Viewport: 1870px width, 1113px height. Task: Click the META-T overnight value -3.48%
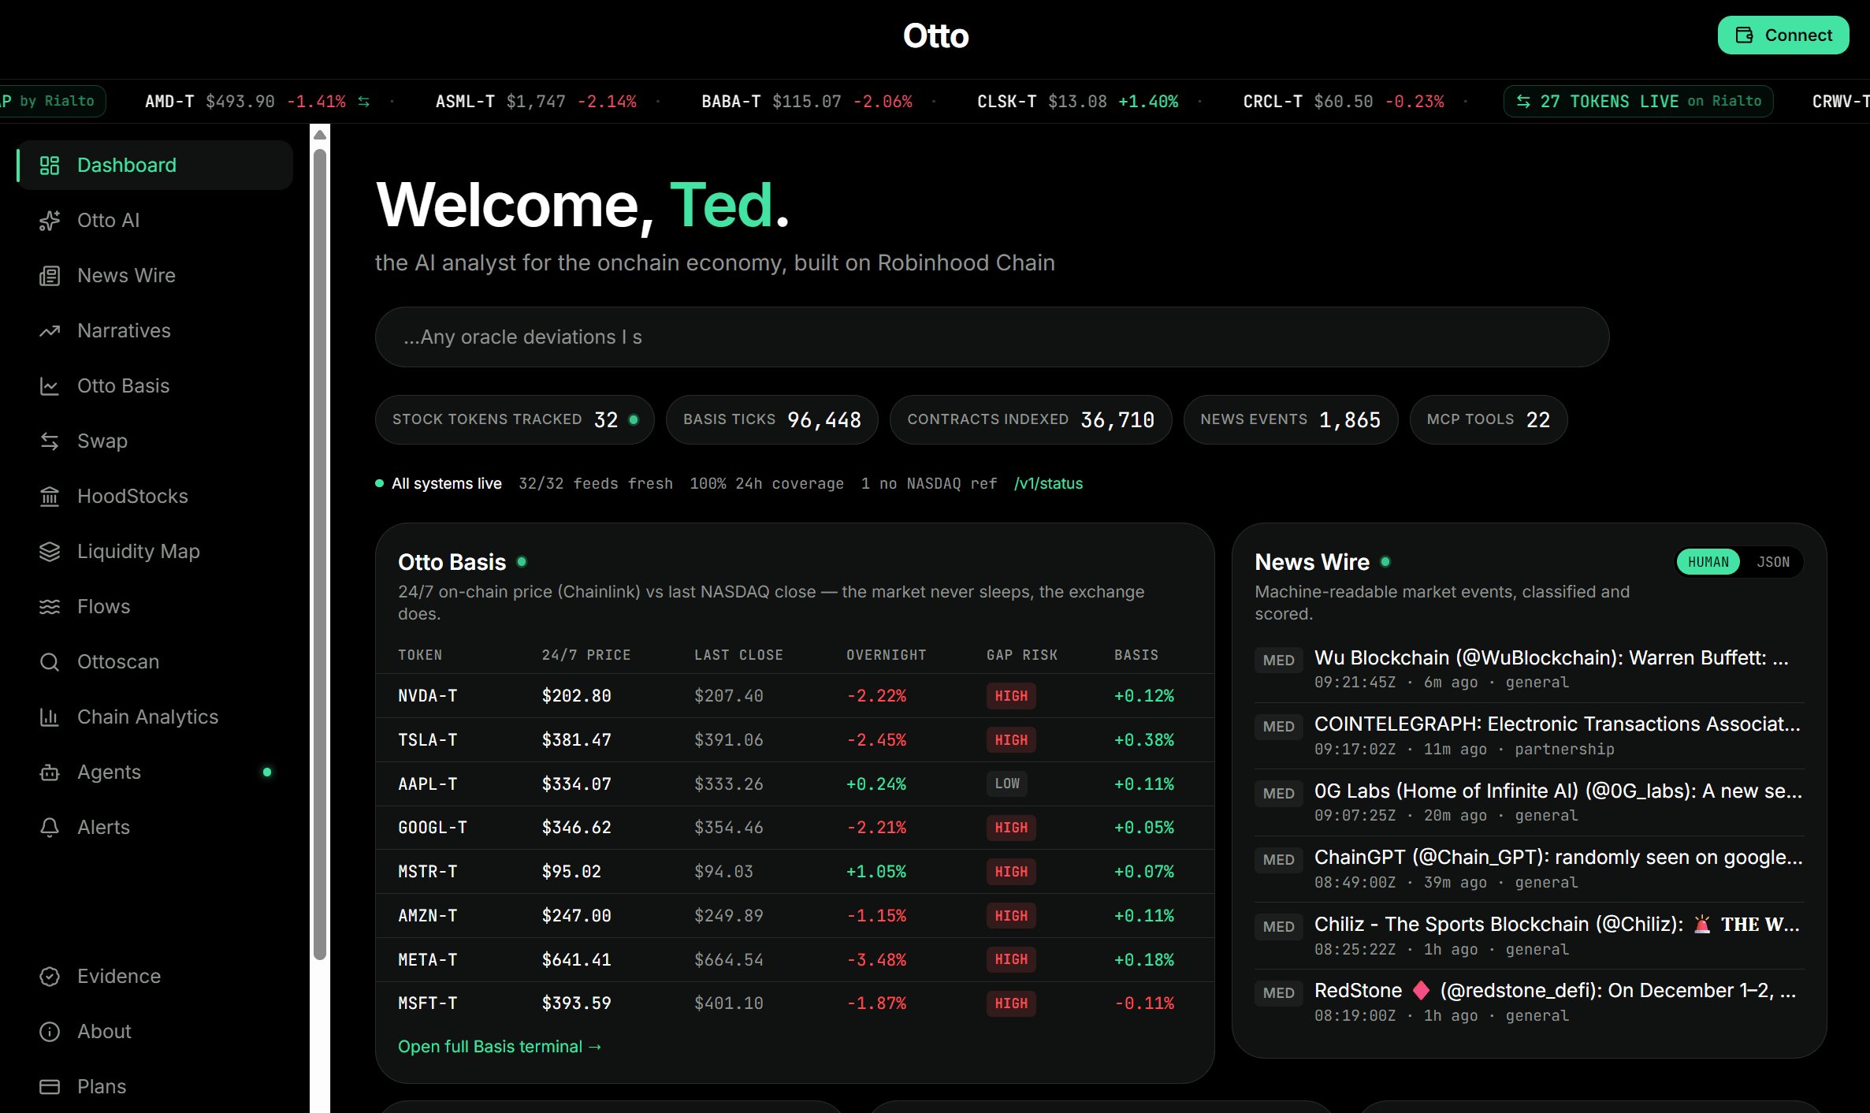pos(876,960)
